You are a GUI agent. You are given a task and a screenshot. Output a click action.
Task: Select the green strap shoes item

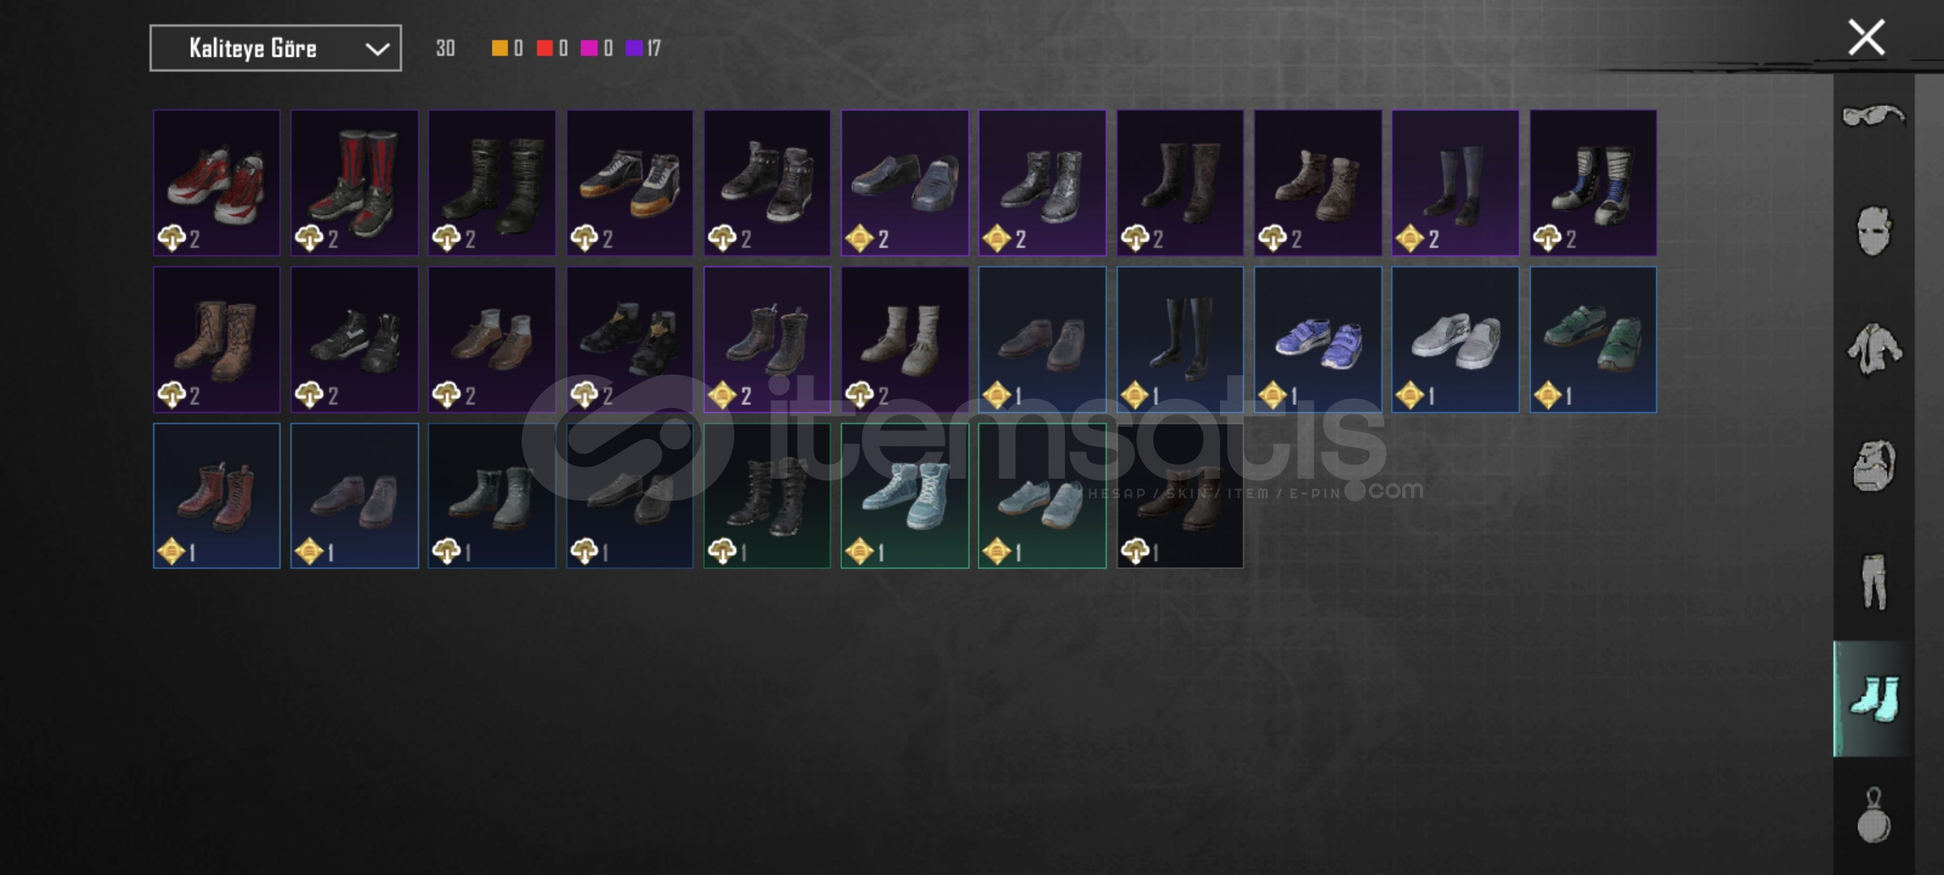click(x=1593, y=339)
